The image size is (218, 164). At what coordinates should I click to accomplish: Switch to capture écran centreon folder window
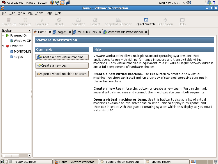(121, 162)
